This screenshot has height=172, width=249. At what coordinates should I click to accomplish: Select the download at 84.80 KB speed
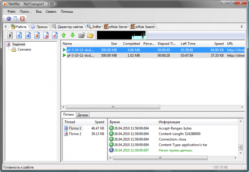coord(153,50)
